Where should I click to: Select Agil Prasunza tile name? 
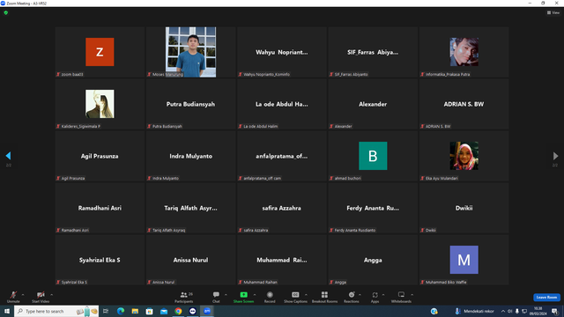click(100, 156)
